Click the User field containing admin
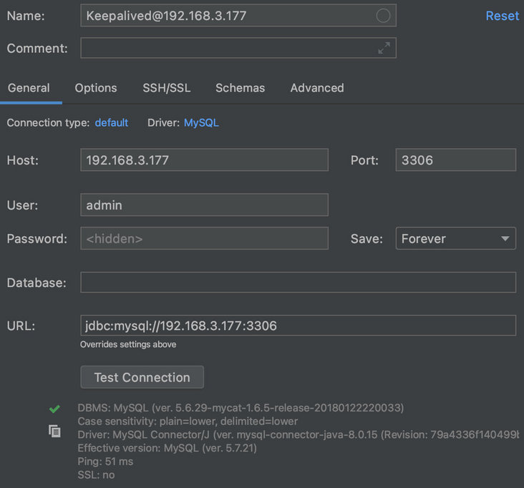524x488 pixels. coord(204,205)
